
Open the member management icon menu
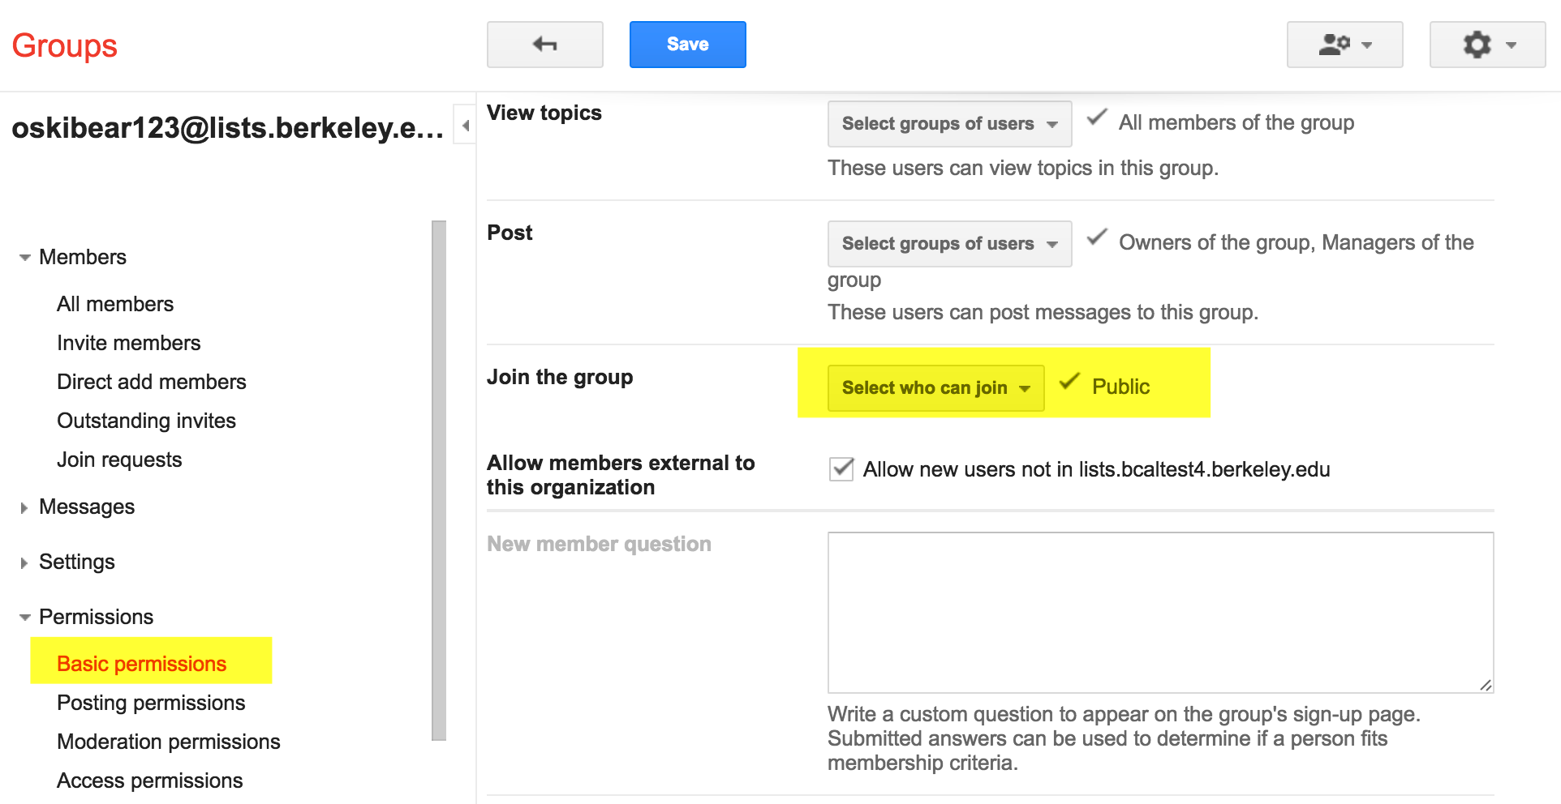tap(1344, 45)
